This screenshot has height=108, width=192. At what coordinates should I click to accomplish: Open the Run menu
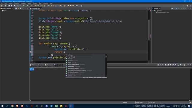pos(40,3)
